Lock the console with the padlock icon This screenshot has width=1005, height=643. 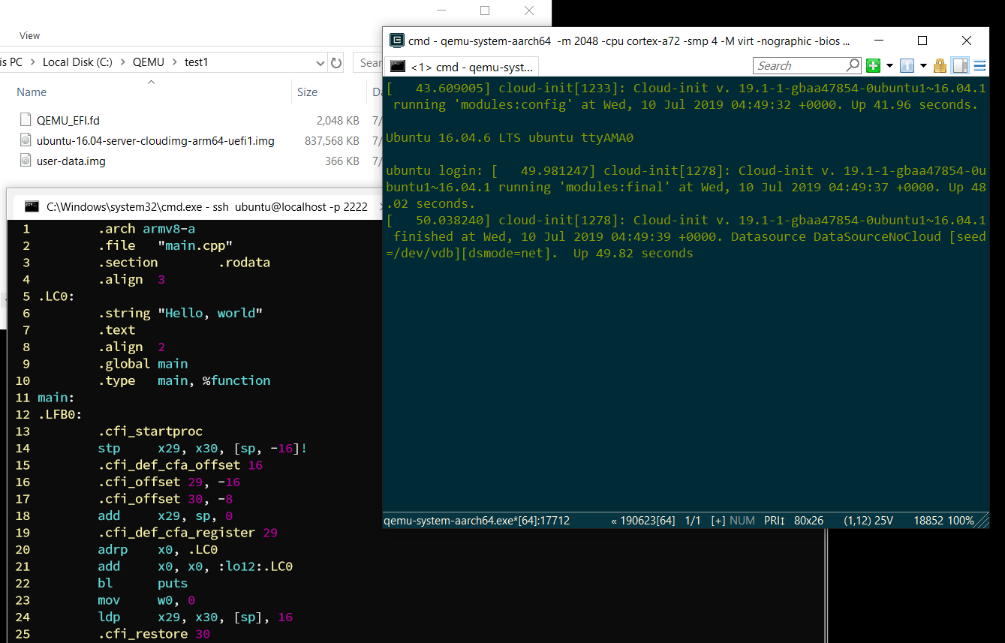click(939, 65)
